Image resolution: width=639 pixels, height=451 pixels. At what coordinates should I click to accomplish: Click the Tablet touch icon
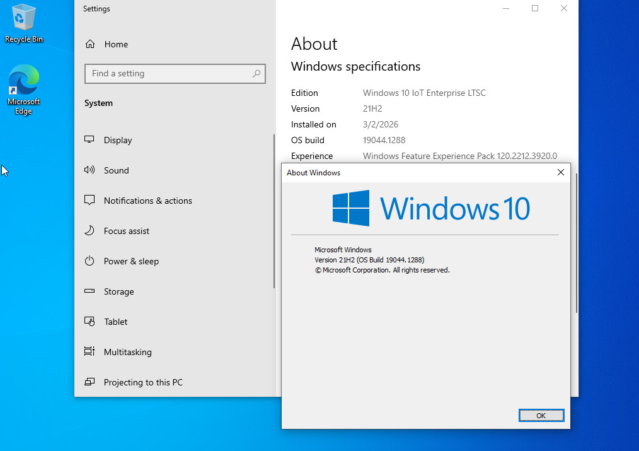[x=89, y=321]
